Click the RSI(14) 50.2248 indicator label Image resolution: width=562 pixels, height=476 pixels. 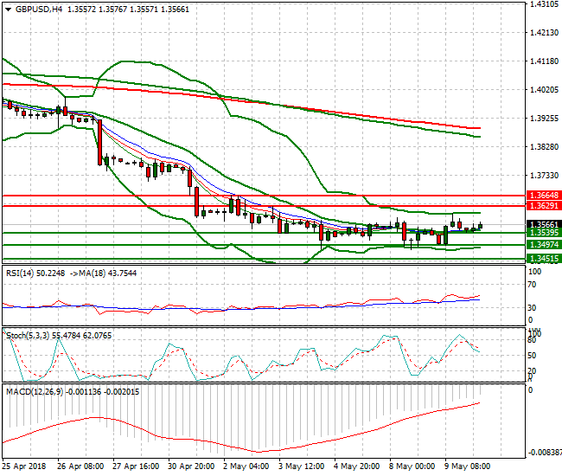point(35,273)
